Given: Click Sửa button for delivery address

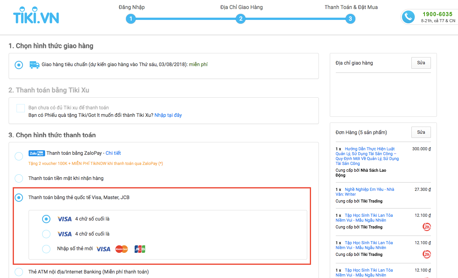Looking at the screenshot, I should point(421,63).
